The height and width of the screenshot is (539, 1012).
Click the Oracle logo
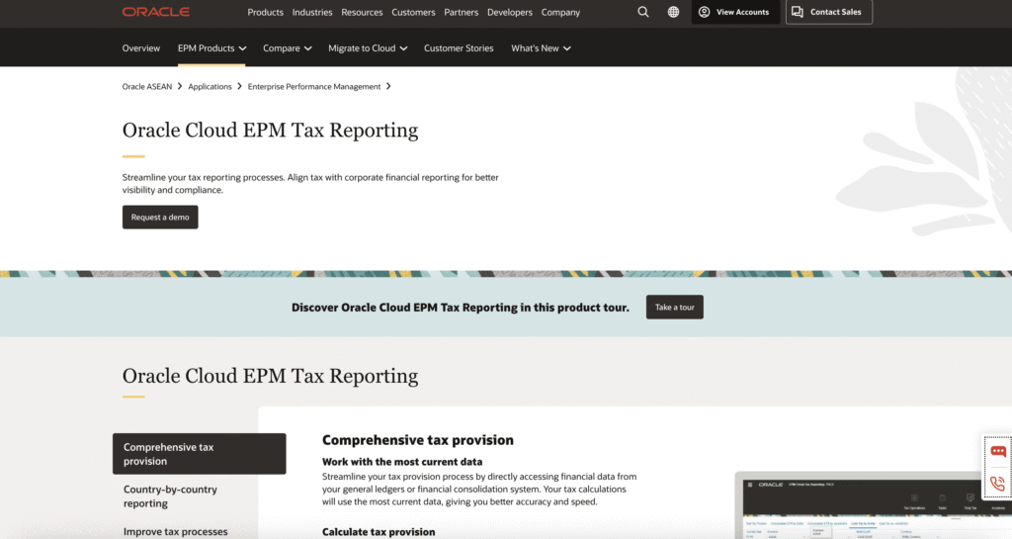pyautogui.click(x=155, y=12)
